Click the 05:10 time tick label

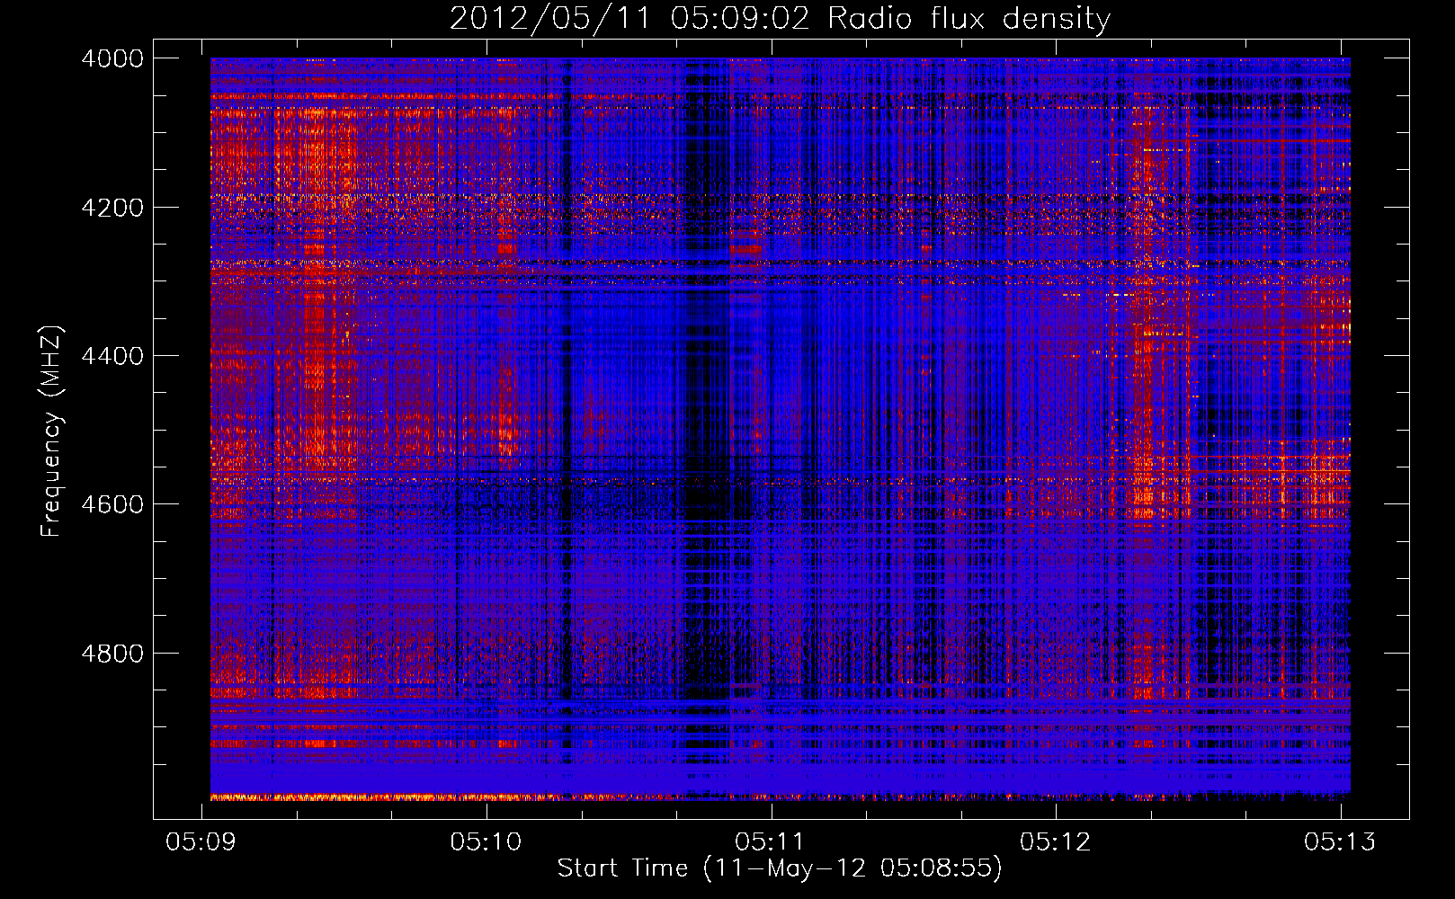486,841
